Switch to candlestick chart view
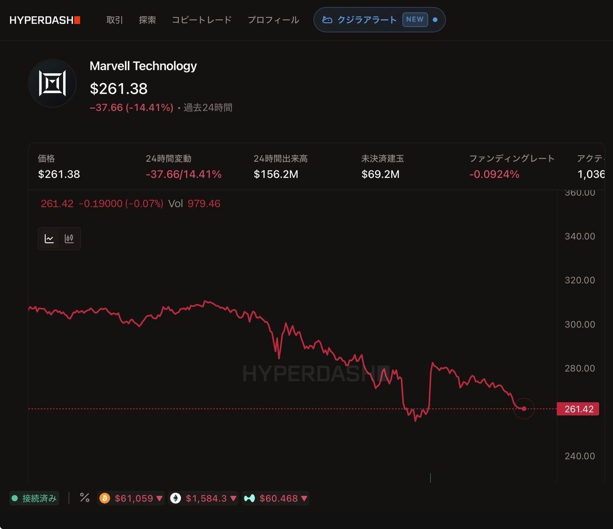The image size is (613, 529). point(69,238)
